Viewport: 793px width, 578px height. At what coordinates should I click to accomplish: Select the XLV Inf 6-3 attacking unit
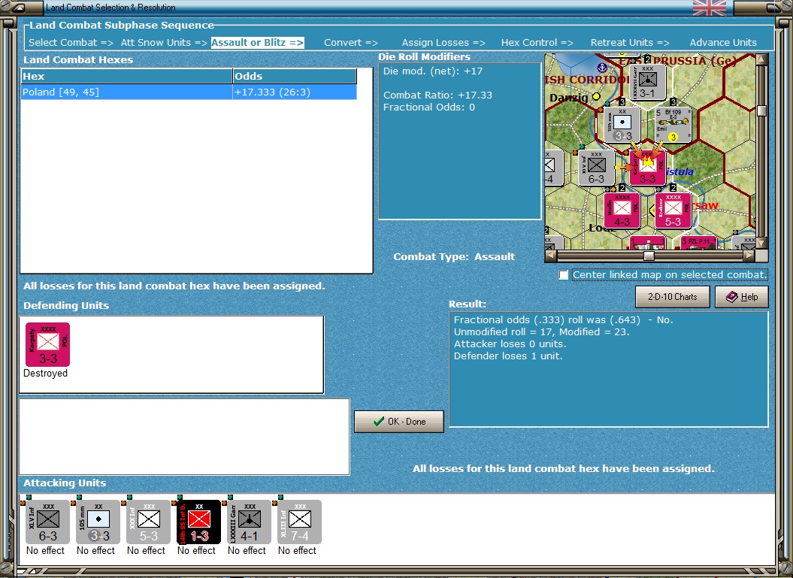(47, 522)
